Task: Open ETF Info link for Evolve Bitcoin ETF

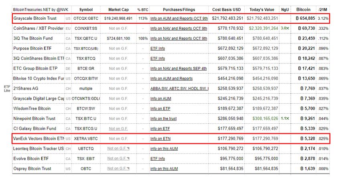Action: (x=158, y=159)
